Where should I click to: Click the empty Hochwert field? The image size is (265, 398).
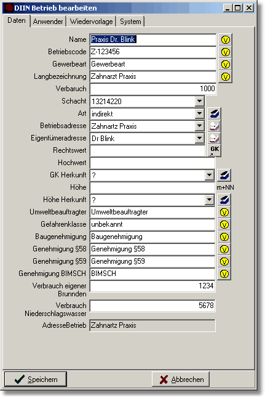152,163
